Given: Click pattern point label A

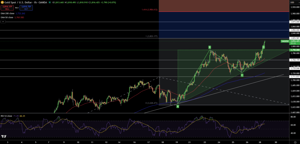Looking at the screenshot, I should coord(178,106).
